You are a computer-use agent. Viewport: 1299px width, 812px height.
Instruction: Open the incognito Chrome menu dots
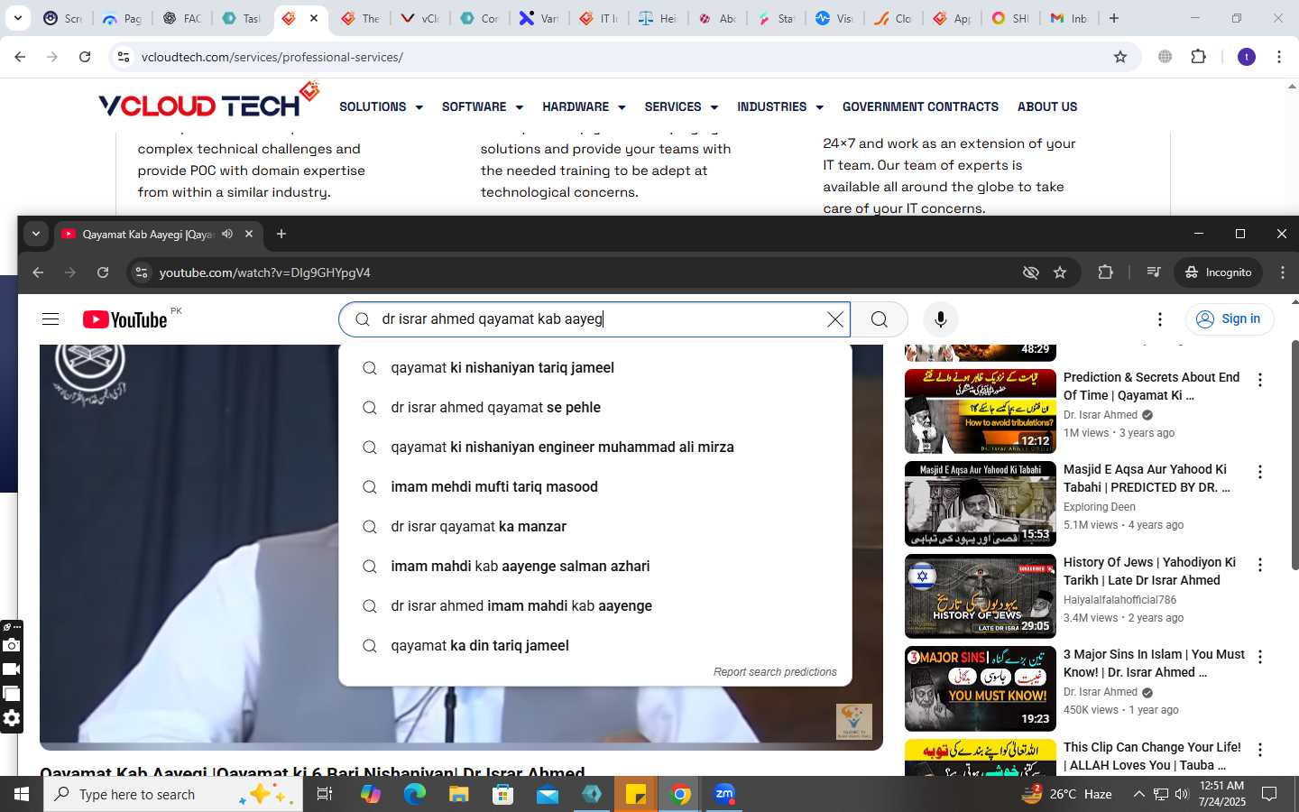tap(1282, 272)
